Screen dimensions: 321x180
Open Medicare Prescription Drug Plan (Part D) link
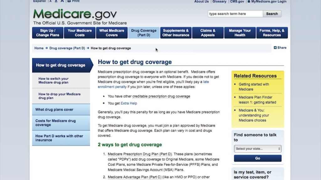(140, 154)
